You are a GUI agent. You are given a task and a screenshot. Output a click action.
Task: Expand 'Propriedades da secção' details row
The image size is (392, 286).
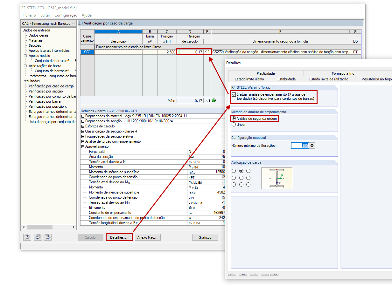point(83,121)
